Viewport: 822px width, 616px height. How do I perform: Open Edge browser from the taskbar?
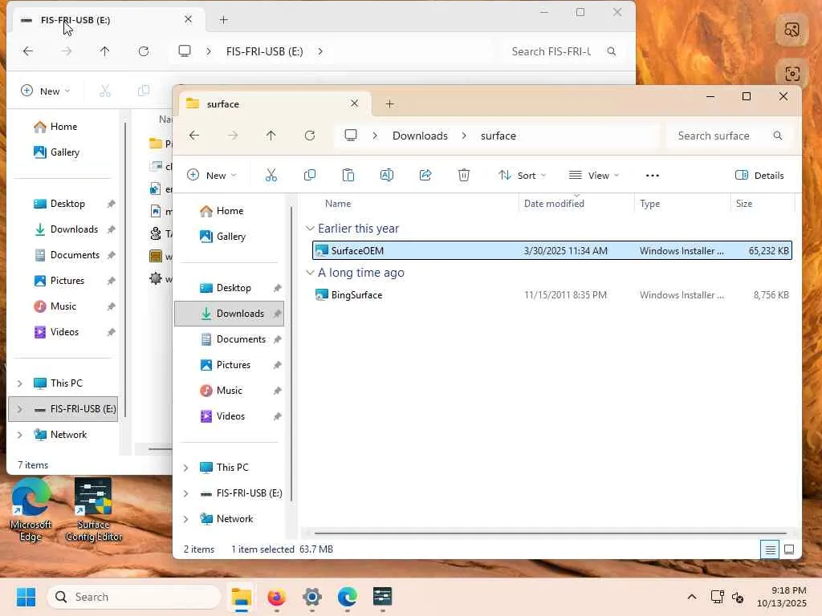[347, 597]
